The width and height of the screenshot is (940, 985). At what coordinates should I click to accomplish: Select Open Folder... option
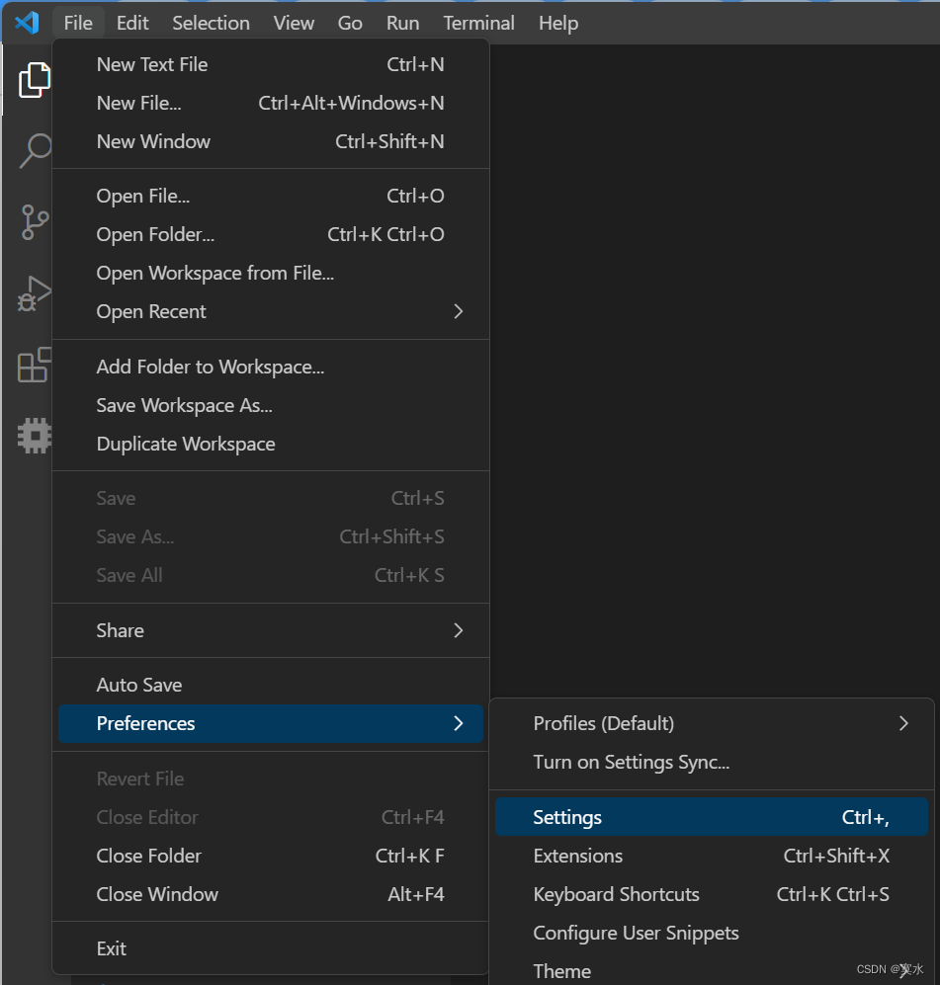[155, 234]
